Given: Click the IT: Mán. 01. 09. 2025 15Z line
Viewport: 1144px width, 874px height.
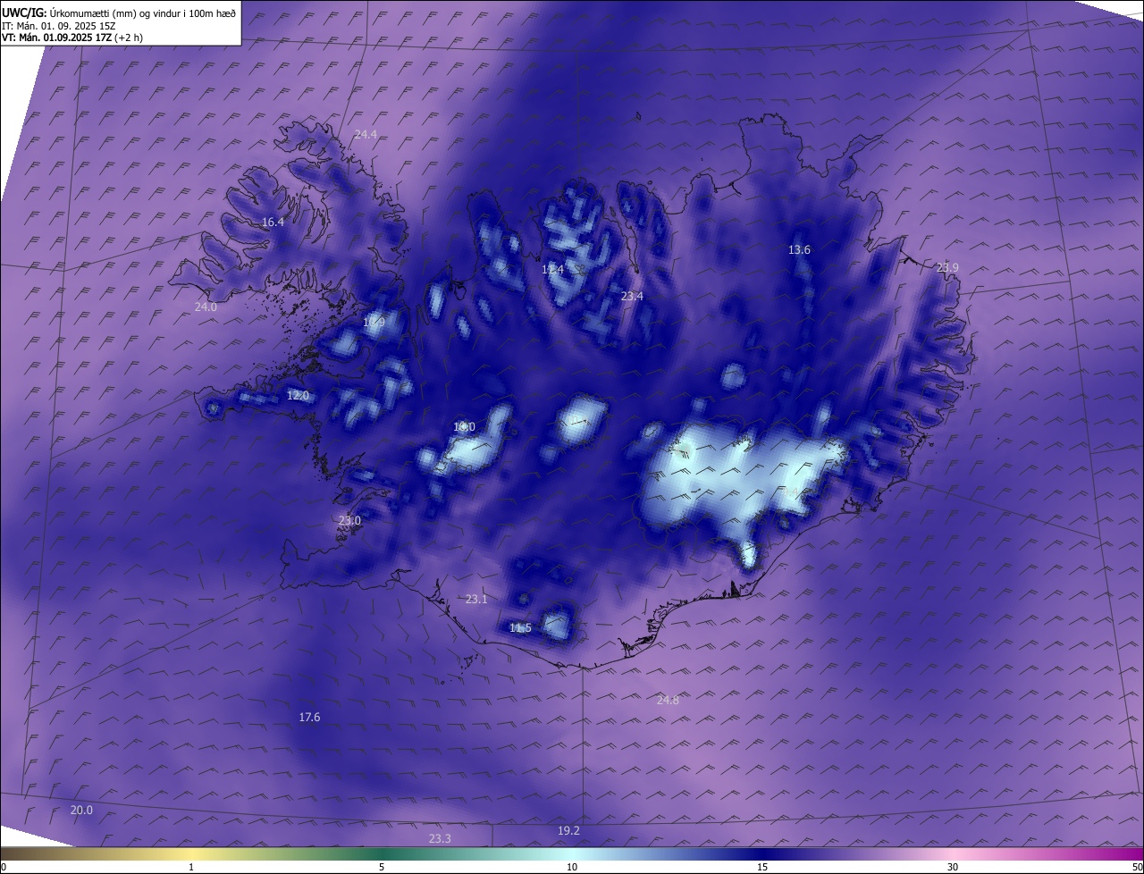Looking at the screenshot, I should tap(59, 25).
